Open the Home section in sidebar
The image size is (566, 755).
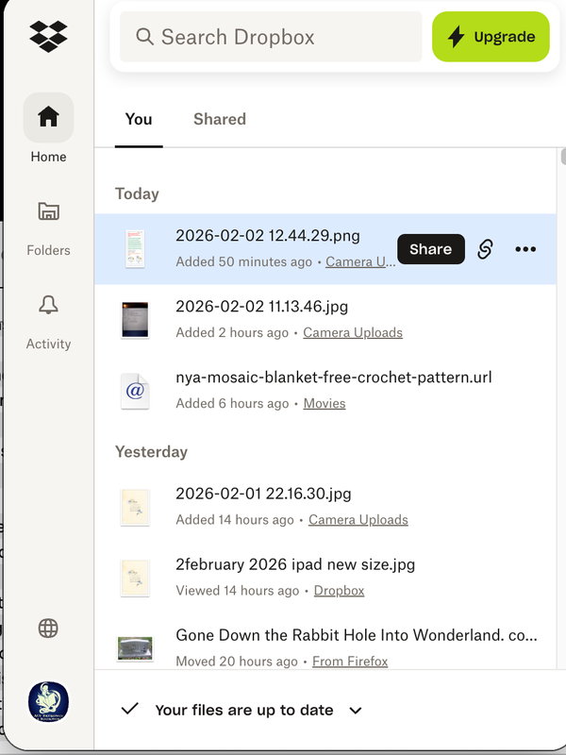point(48,117)
